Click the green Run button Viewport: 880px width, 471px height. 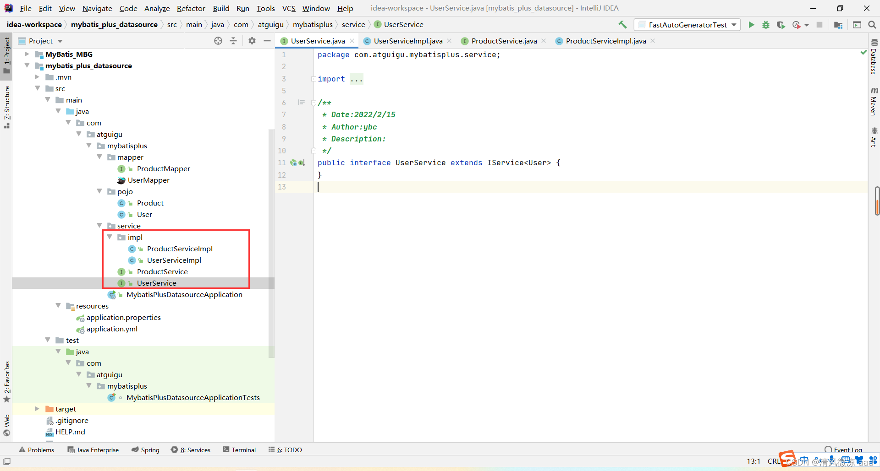pyautogui.click(x=751, y=25)
